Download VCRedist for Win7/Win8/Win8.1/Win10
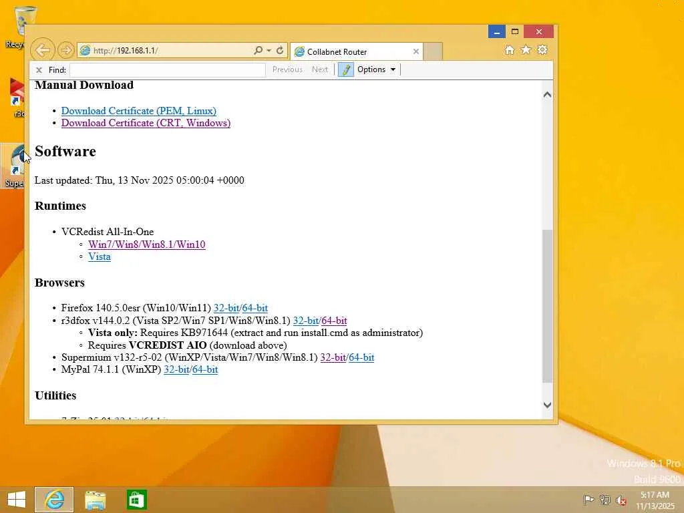The height and width of the screenshot is (513, 684). pyautogui.click(x=146, y=244)
